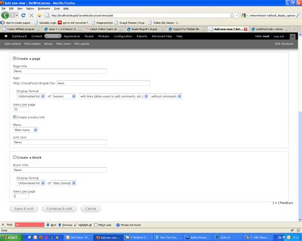The width and height of the screenshot is (302, 241).
Task: Uncheck the 'Create a menu link' checkbox
Action: [x=15, y=117]
